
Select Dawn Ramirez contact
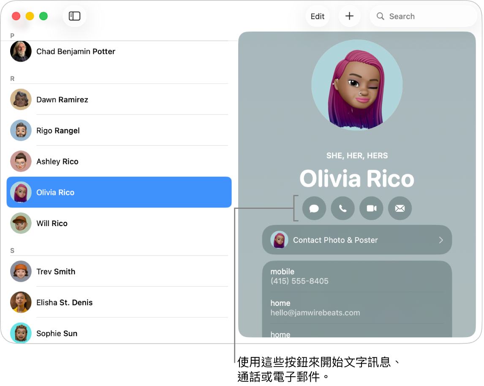[119, 100]
